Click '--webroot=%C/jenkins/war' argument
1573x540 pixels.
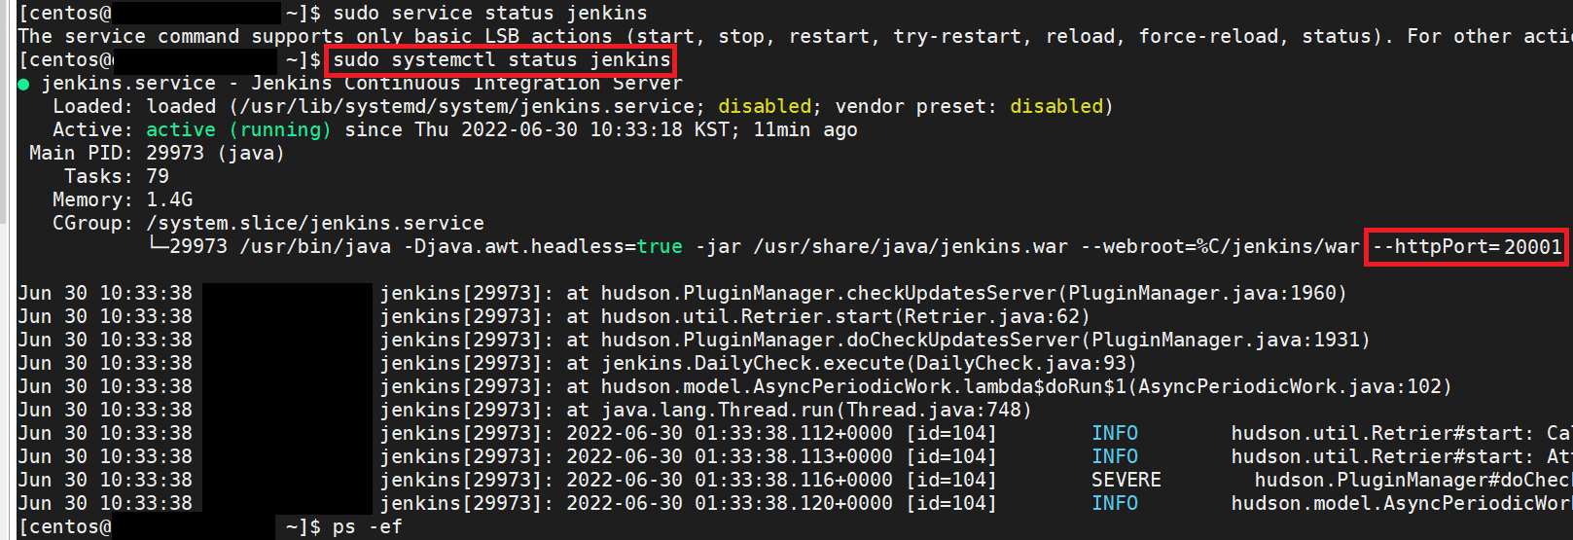(1220, 246)
